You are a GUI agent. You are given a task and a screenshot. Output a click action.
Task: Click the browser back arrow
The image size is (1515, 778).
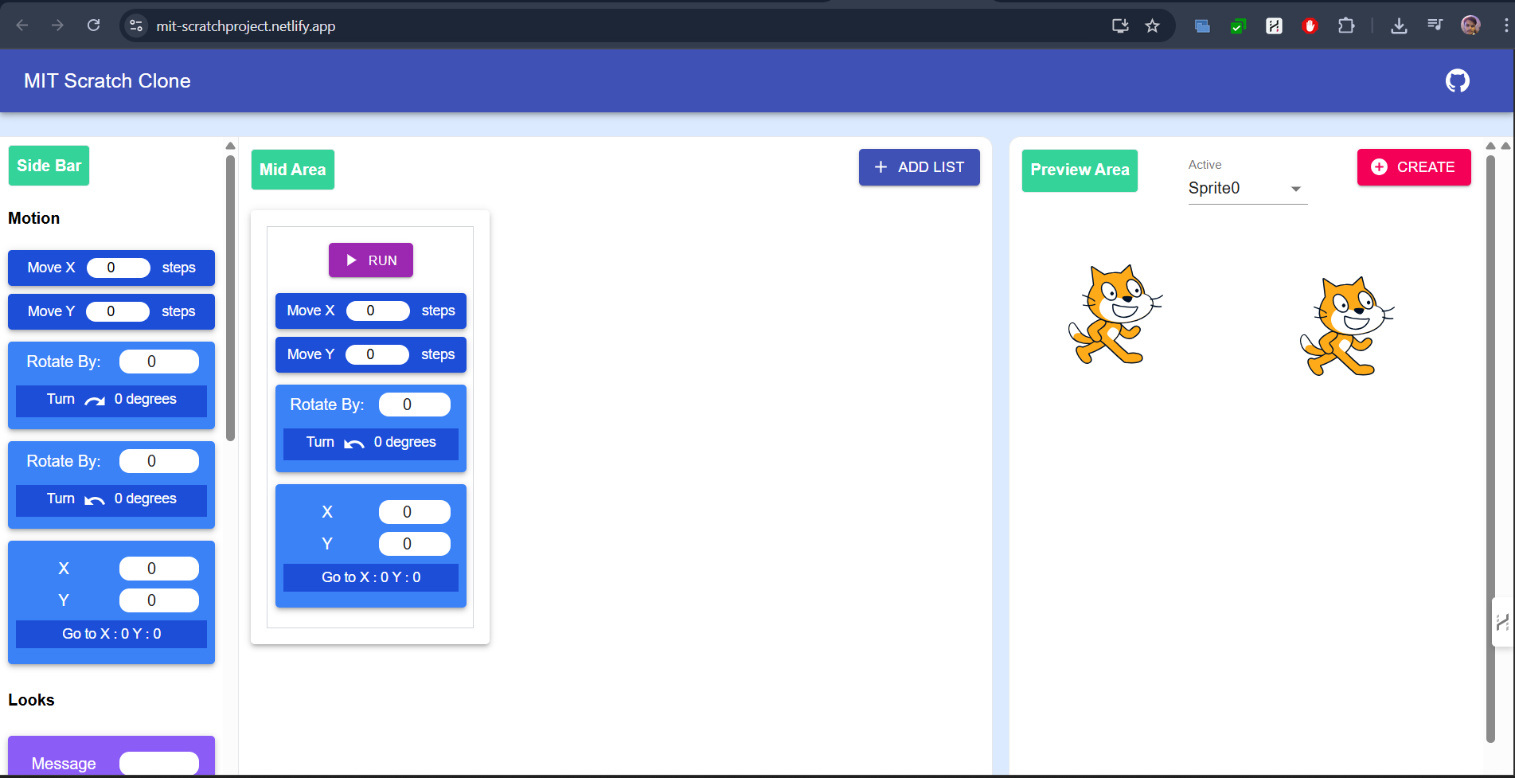(22, 25)
